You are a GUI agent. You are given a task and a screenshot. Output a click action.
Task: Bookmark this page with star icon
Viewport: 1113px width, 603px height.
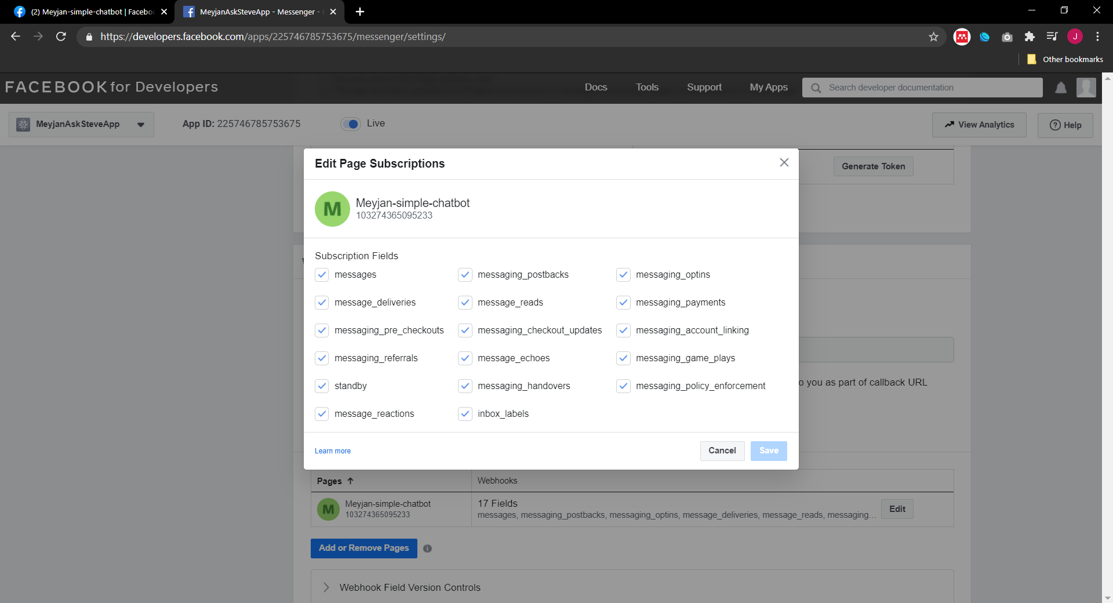933,37
